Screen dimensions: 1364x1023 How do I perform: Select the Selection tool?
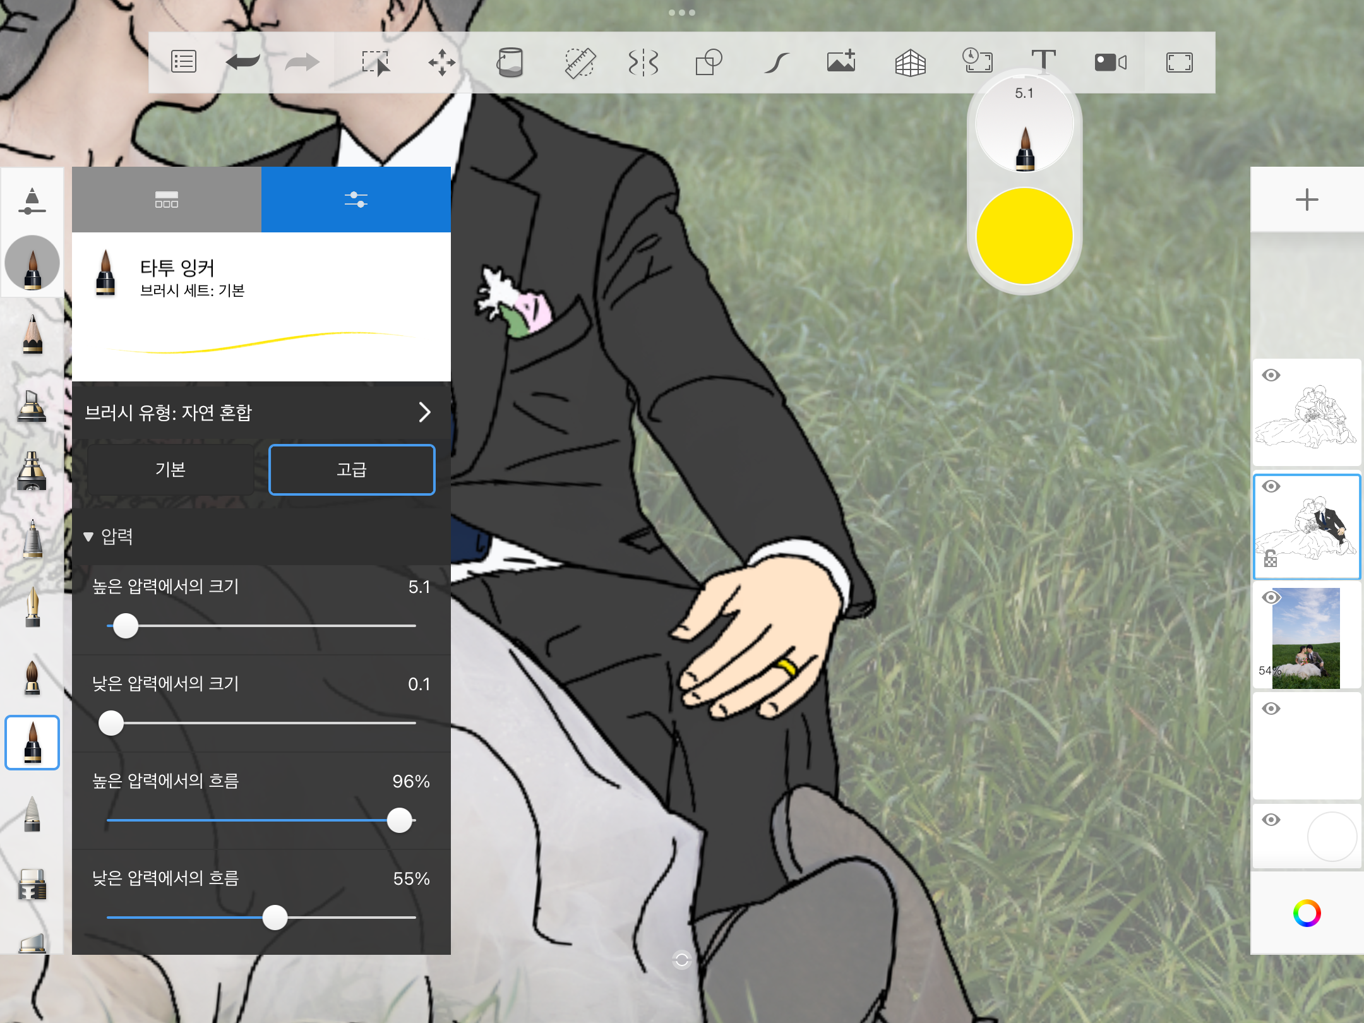pos(376,63)
